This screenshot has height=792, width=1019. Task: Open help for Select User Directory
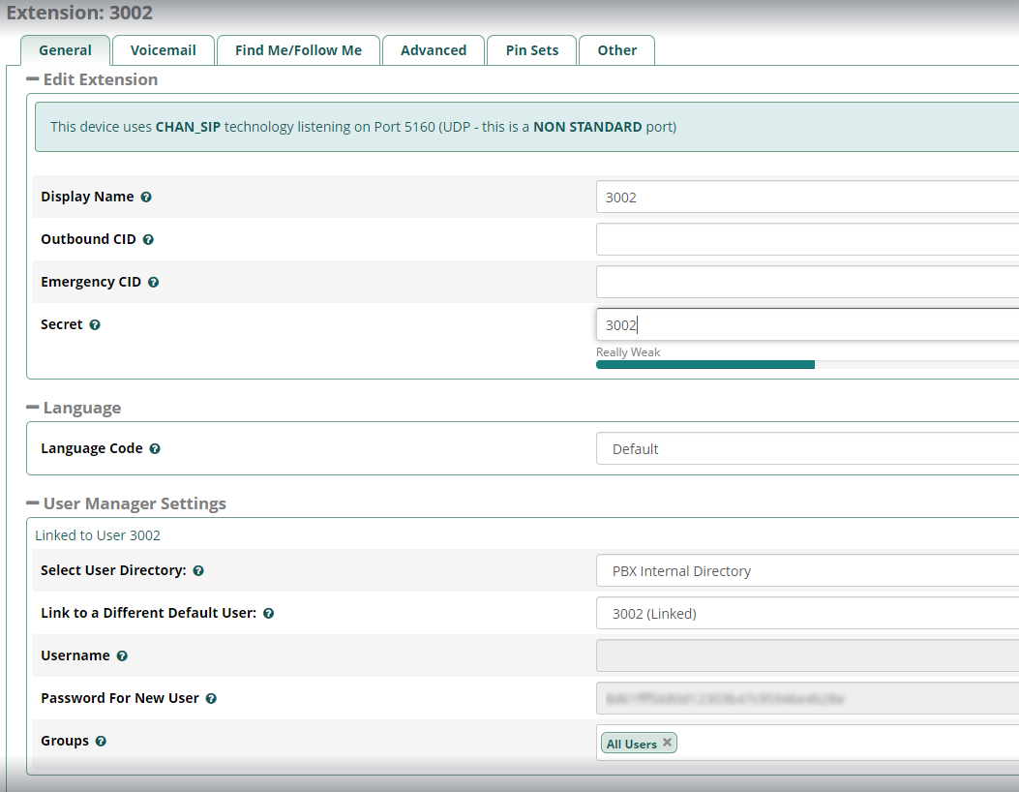[198, 571]
